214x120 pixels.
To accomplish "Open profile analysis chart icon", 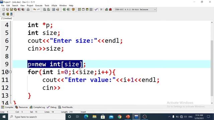I will pos(106,9).
